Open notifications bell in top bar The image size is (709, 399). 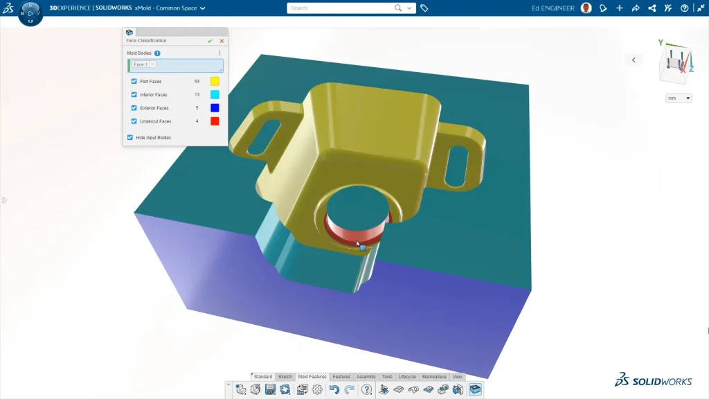pos(603,8)
